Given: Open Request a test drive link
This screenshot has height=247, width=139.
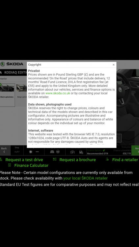Looking at the screenshot, I should click(24, 160).
